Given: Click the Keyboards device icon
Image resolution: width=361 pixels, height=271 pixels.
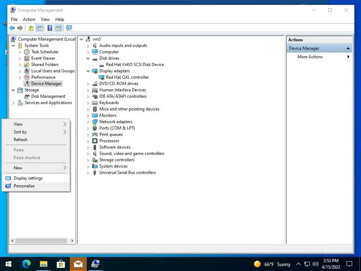Looking at the screenshot, I should point(94,103).
